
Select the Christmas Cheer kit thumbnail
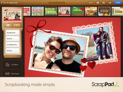78,11
